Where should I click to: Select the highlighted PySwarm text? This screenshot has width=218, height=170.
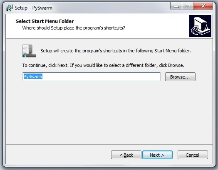(33, 76)
